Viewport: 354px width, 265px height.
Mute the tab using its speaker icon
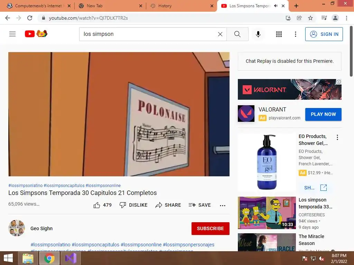(276, 6)
